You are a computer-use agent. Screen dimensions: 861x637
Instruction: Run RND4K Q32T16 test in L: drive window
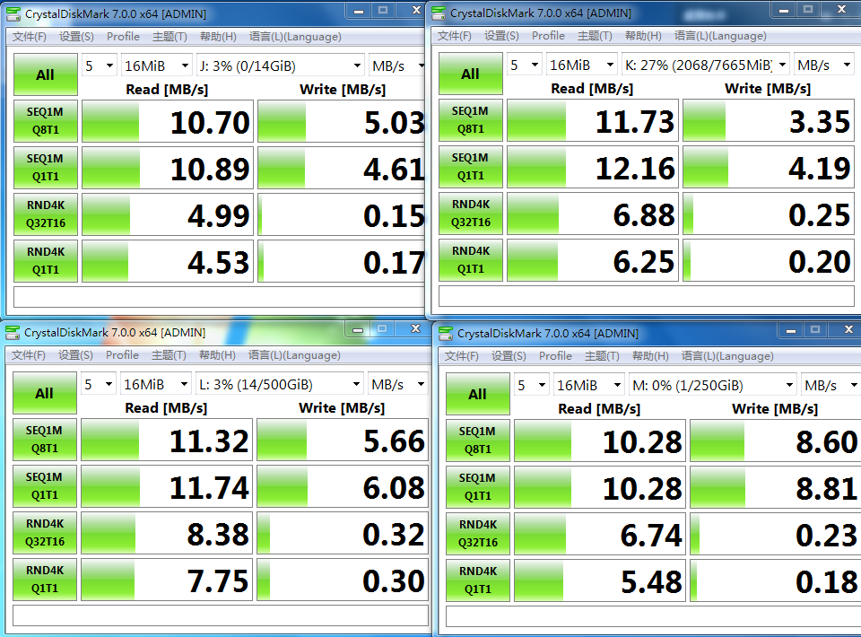coord(44,533)
